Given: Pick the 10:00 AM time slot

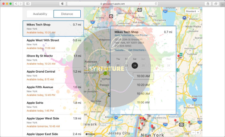Looking at the screenshot, I should point(143,76).
